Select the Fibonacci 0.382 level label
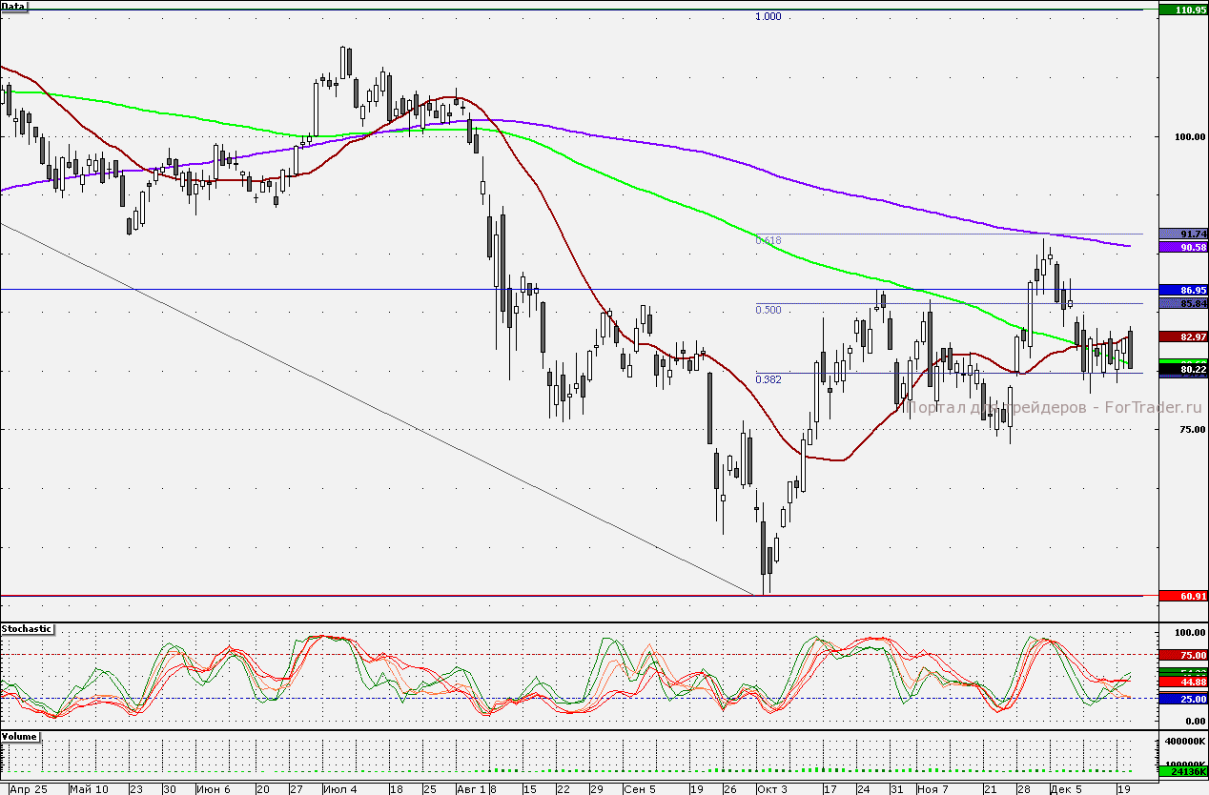The image size is (1209, 795). pos(768,378)
